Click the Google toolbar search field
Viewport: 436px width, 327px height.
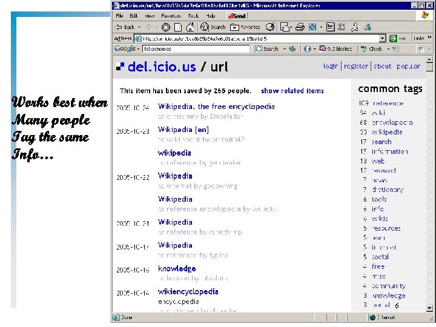pos(196,49)
